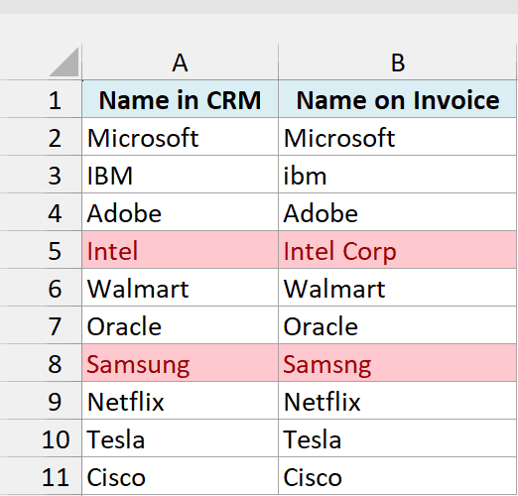Click the highlighted Samsung cell
This screenshot has width=518, height=496.
click(180, 363)
